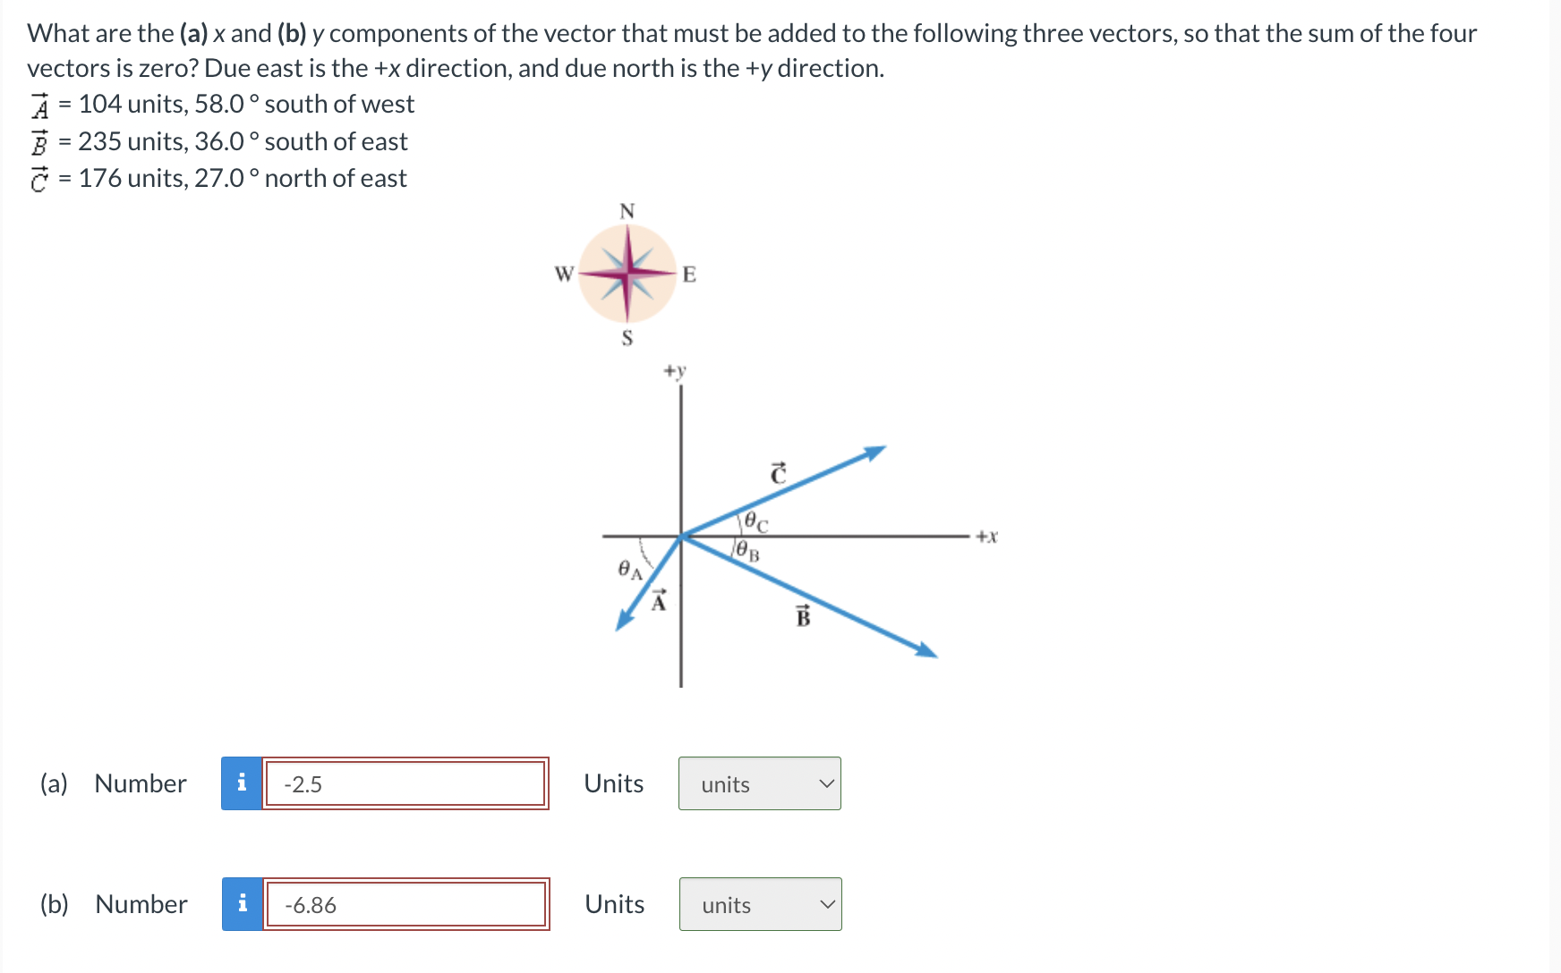Click the Units label for part (b)
Viewport: 1561px width, 973px height.
[x=612, y=904]
